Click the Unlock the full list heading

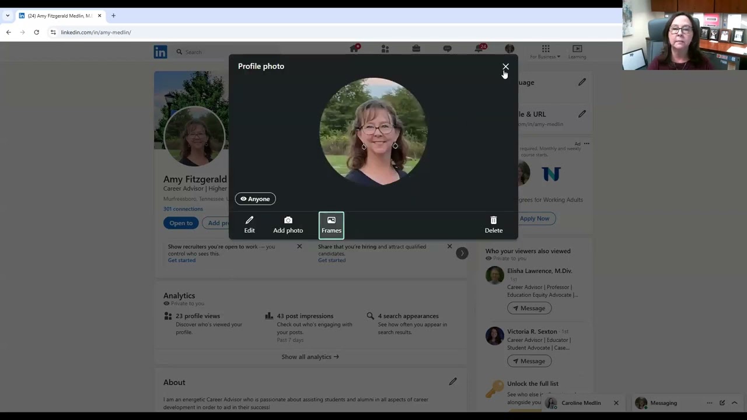533,383
